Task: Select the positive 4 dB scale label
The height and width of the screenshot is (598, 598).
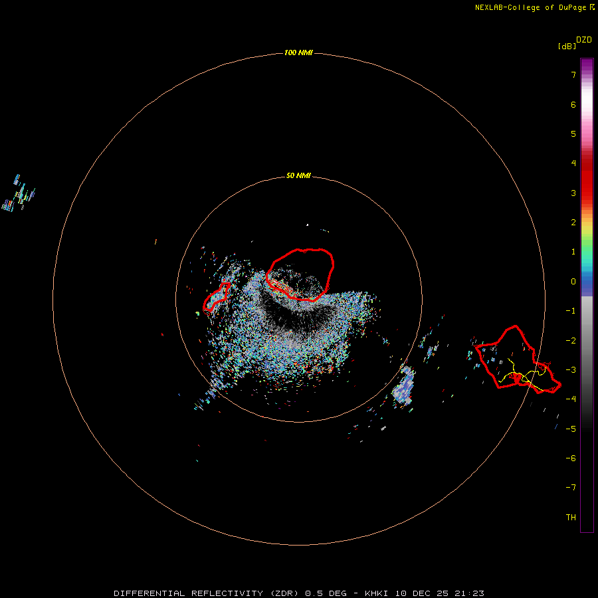Action: 573,163
